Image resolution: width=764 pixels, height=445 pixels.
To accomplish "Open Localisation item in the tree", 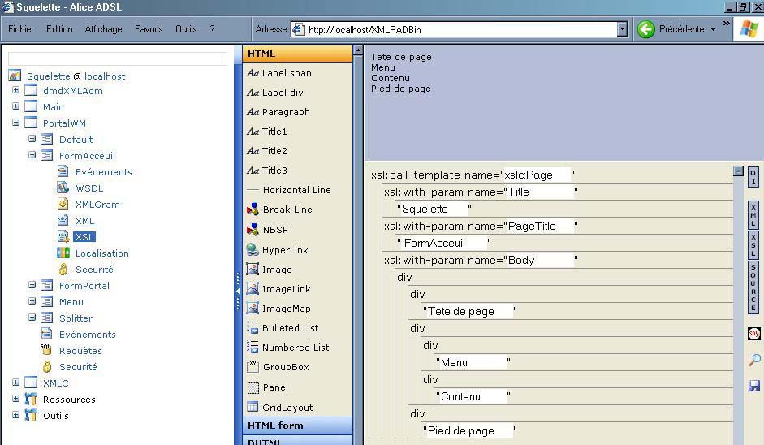I will click(x=101, y=253).
